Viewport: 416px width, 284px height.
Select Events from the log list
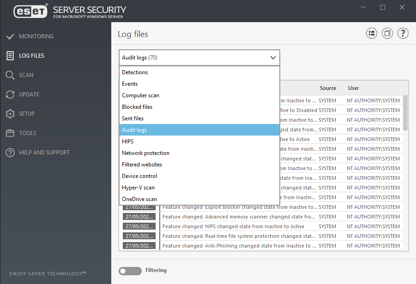(x=199, y=84)
